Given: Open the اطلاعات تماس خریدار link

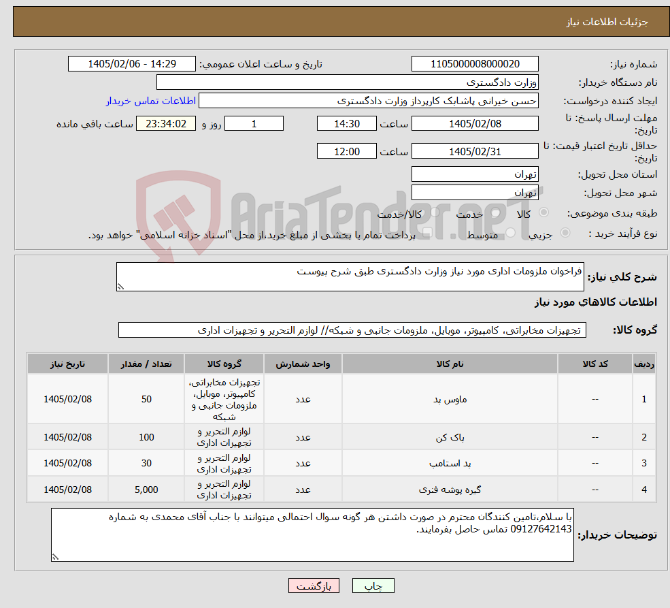Looking at the screenshot, I should [x=151, y=101].
